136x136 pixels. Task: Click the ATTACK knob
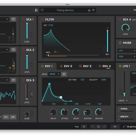[65, 113]
